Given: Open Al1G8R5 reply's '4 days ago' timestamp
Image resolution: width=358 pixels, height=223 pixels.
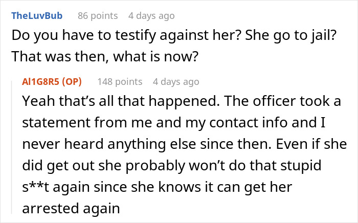Looking at the screenshot, I should pyautogui.click(x=176, y=81).
